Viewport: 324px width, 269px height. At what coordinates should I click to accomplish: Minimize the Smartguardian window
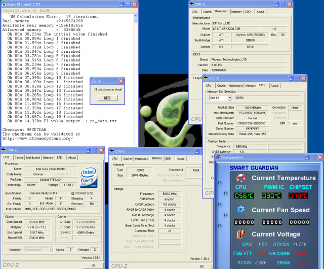(307, 157)
